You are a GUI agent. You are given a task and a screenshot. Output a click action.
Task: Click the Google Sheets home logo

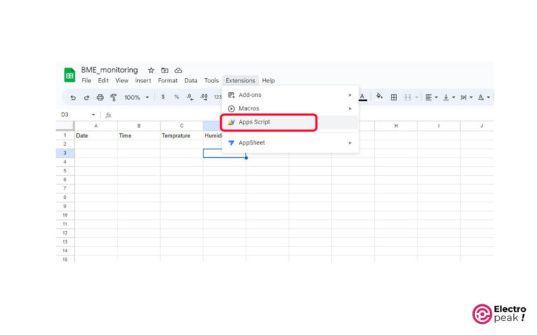tap(69, 75)
